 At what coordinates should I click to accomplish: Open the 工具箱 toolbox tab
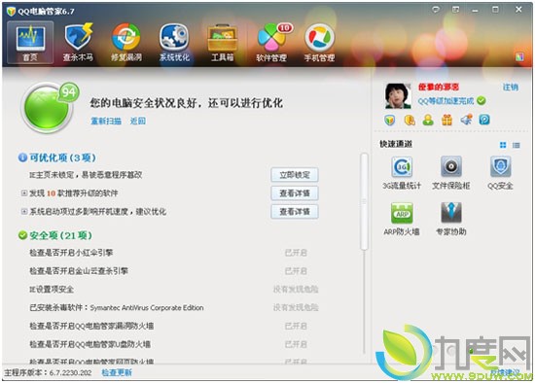click(223, 43)
